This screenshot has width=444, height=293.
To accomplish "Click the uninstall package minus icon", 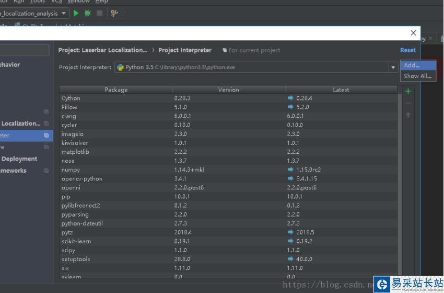I will pyautogui.click(x=408, y=103).
